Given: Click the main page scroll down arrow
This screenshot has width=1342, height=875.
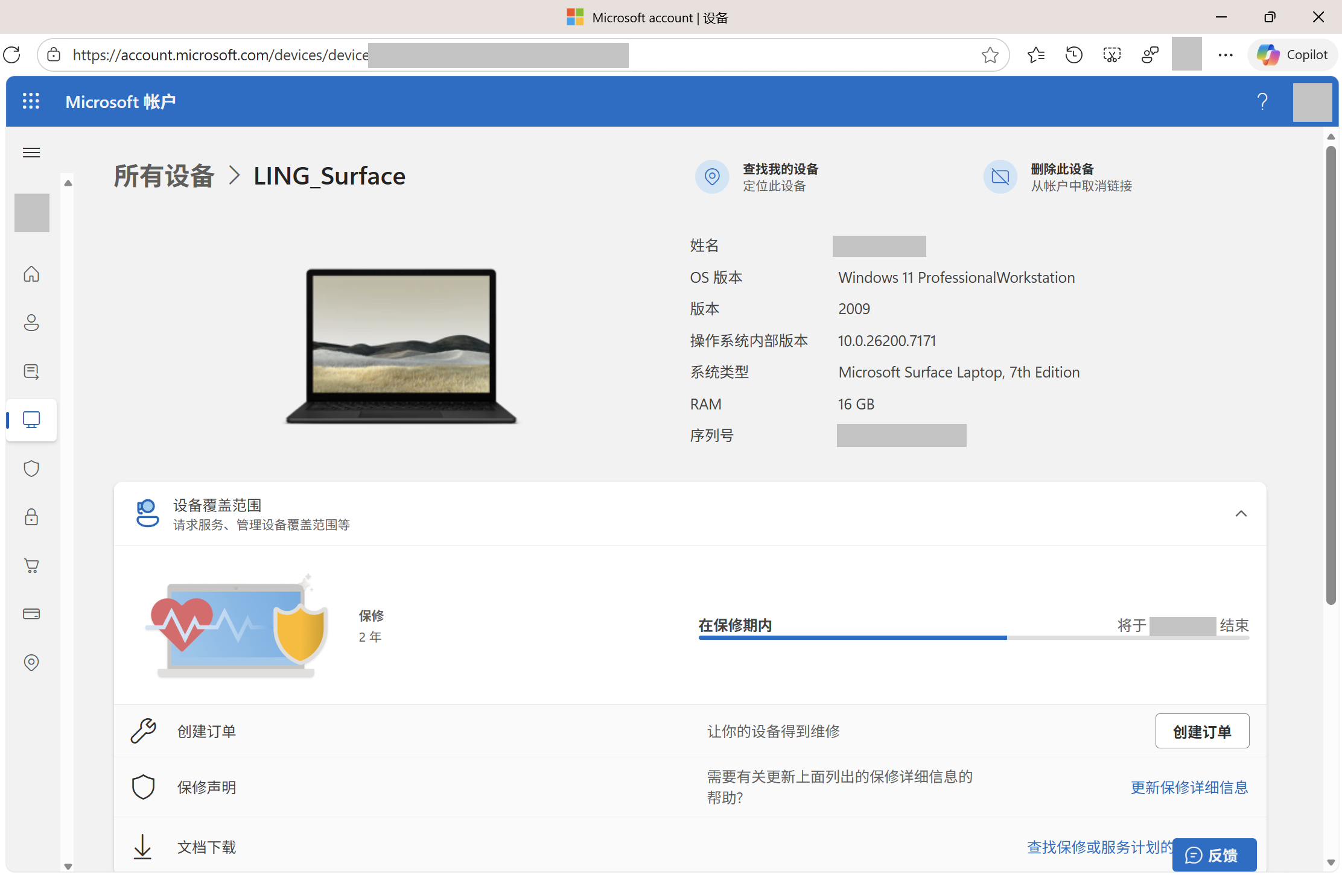Looking at the screenshot, I should pyautogui.click(x=1331, y=863).
